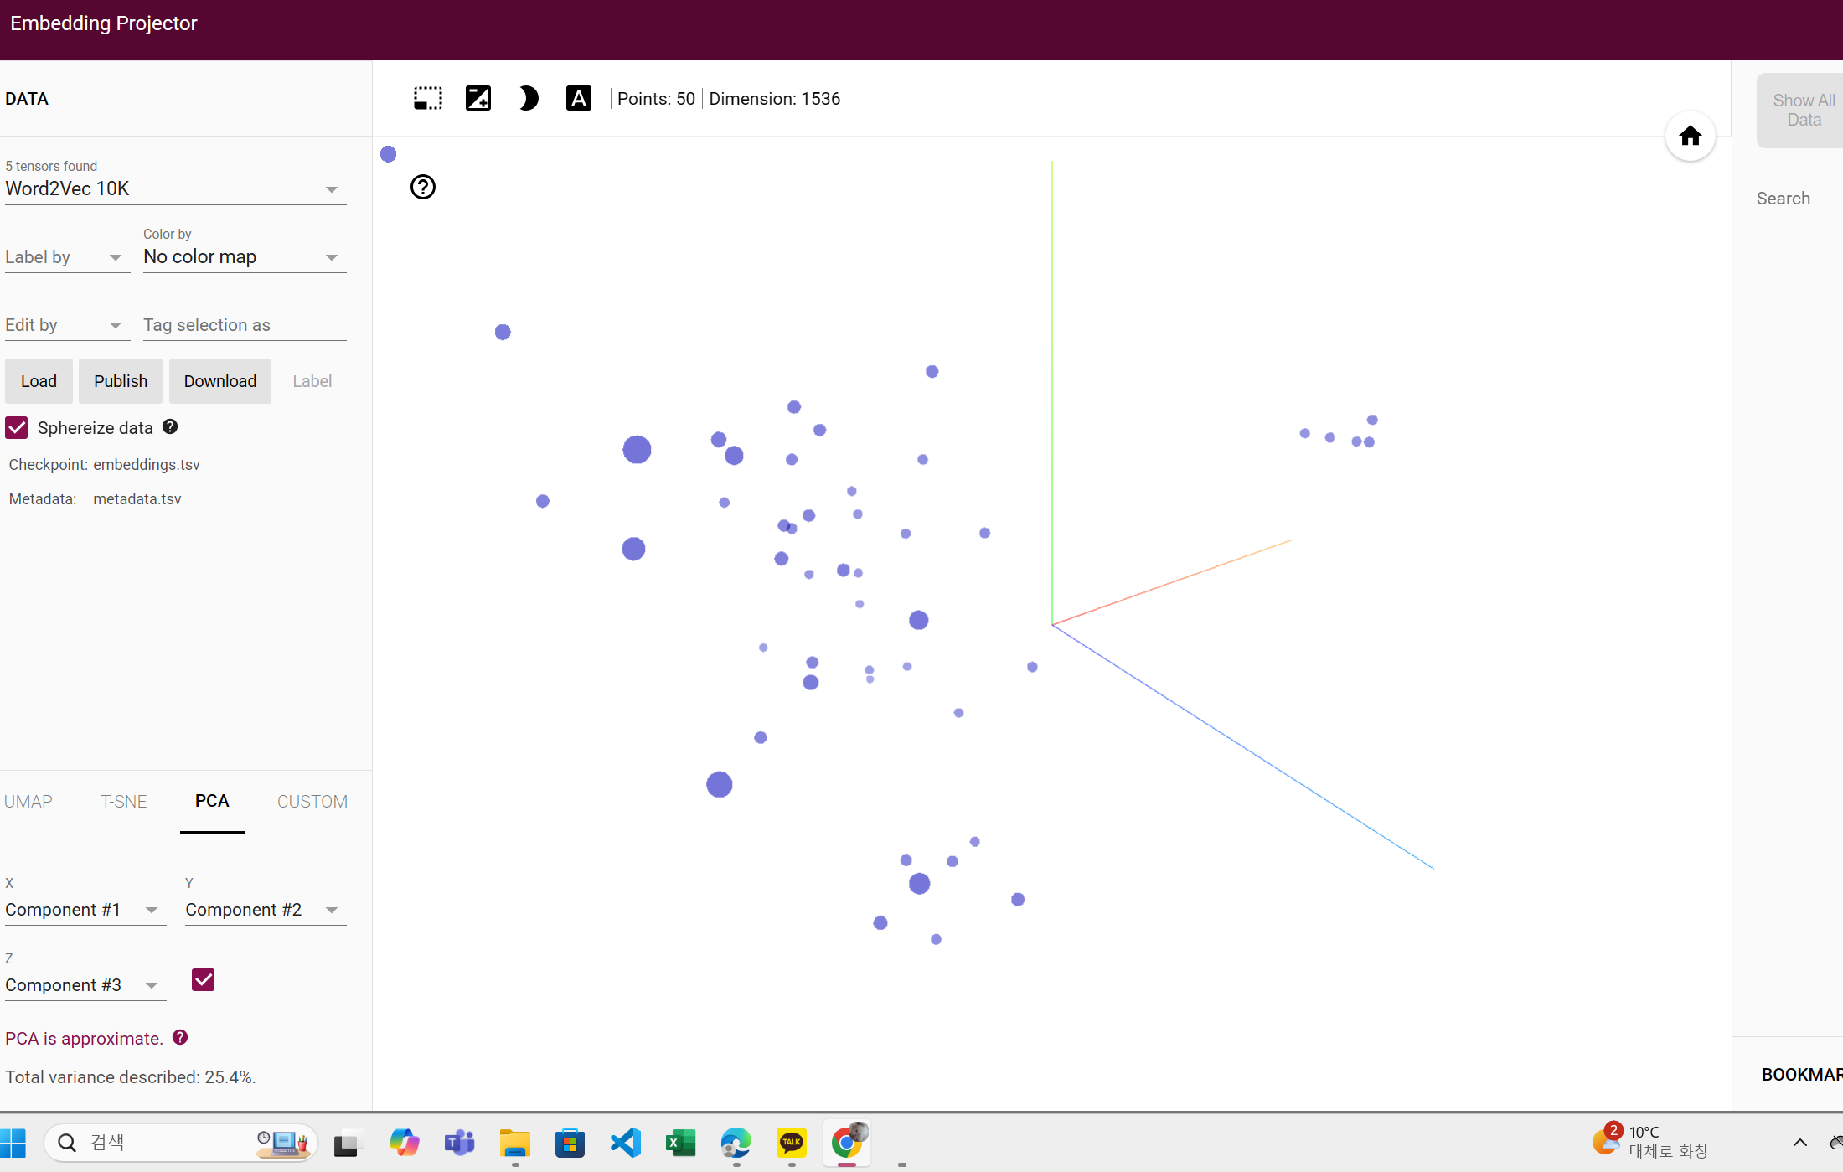The image size is (1843, 1172).
Task: Open Visual Studio Code from taskbar
Action: point(626,1143)
